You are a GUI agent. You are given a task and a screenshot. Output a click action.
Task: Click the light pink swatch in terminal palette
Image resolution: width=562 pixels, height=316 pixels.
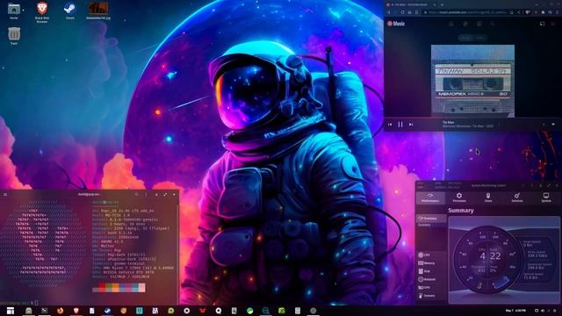click(x=142, y=288)
